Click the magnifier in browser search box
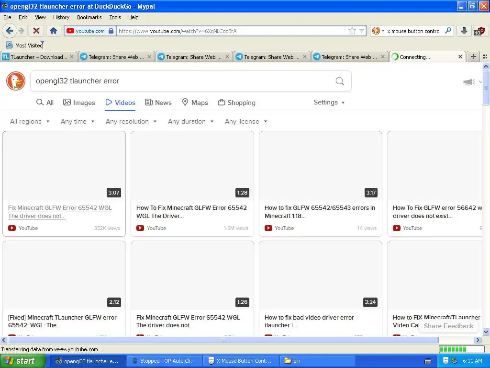The height and width of the screenshot is (368, 490). (x=448, y=31)
